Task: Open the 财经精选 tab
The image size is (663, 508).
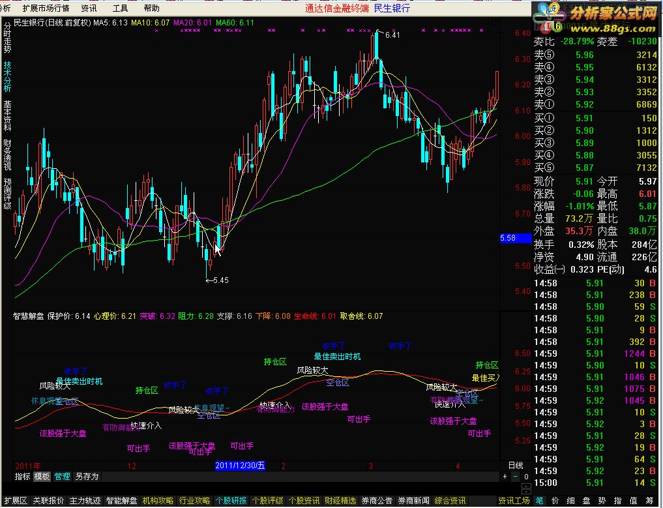Action: [340, 501]
